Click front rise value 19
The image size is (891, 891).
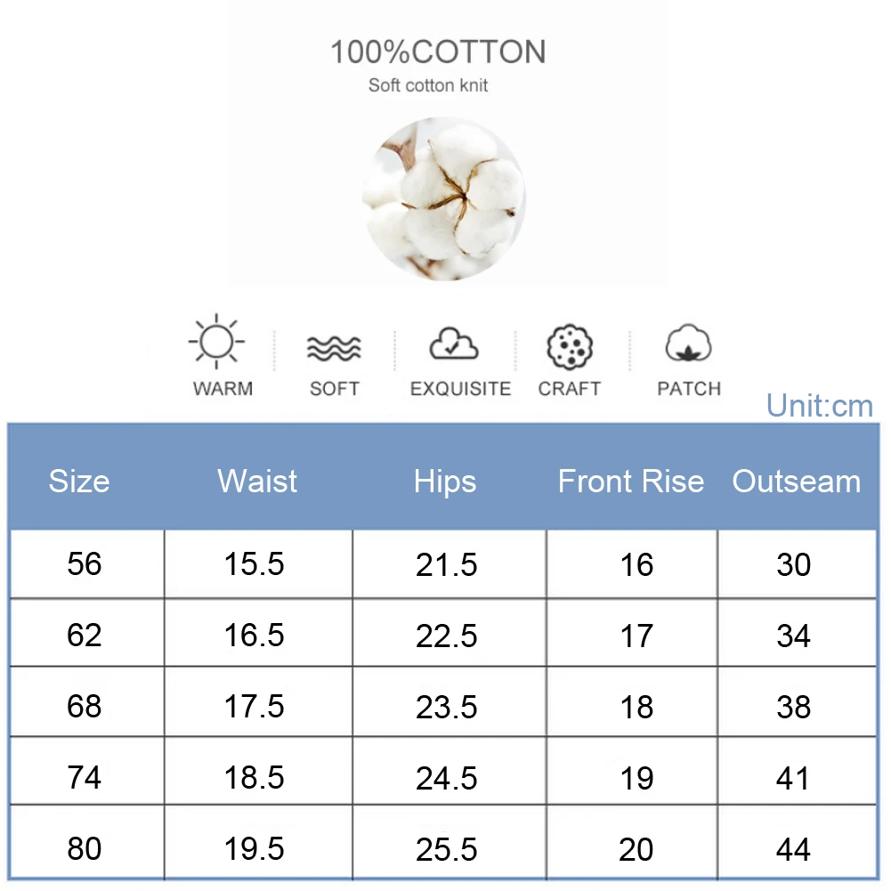click(636, 778)
